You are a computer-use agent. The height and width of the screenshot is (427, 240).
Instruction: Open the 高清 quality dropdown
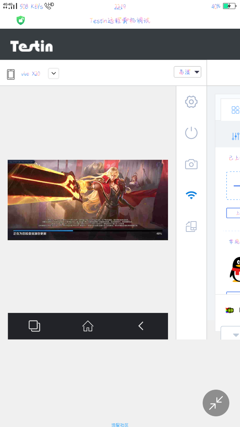coord(187,72)
